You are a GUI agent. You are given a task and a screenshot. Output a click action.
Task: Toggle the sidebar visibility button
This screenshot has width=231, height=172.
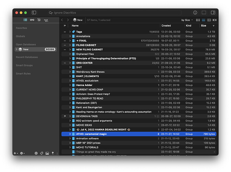(34, 12)
